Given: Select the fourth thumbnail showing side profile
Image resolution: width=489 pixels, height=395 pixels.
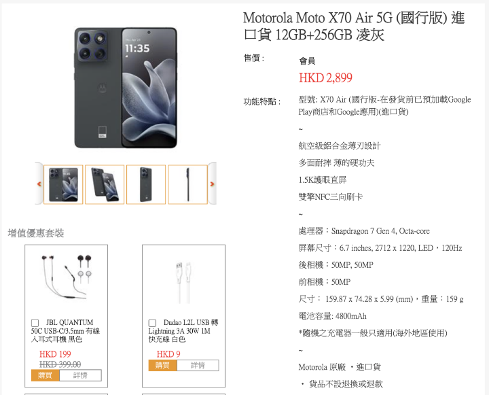Looking at the screenshot, I should (x=187, y=184).
